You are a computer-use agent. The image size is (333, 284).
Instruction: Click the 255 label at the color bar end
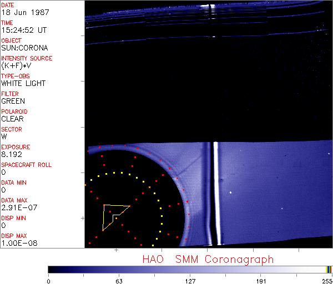[326, 281]
